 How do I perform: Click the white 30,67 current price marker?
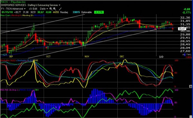coord(182,29)
